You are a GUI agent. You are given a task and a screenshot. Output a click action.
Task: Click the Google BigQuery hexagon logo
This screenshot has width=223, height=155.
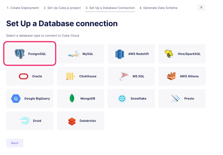(x=16, y=98)
